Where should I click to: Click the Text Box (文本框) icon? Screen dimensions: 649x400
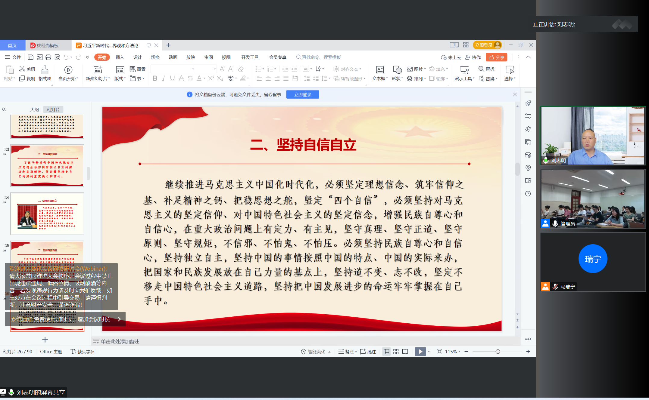coord(380,70)
